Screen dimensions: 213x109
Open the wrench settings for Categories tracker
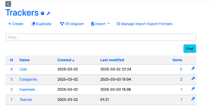pyautogui.click(x=193, y=78)
